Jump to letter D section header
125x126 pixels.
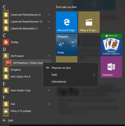tap(5, 49)
